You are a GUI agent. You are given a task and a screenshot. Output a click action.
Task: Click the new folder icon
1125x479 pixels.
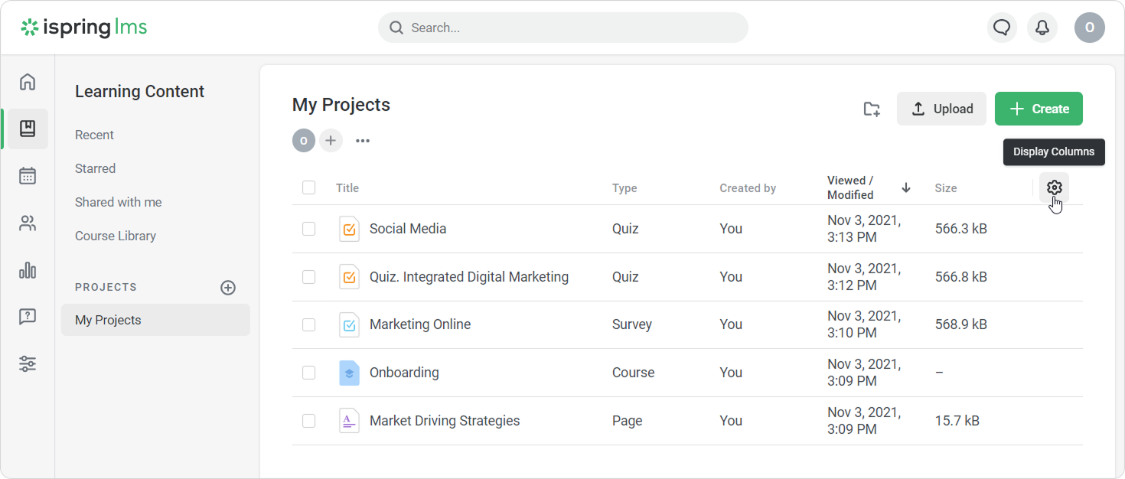click(x=872, y=109)
